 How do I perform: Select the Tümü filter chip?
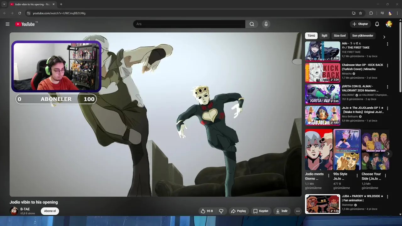pos(311,36)
